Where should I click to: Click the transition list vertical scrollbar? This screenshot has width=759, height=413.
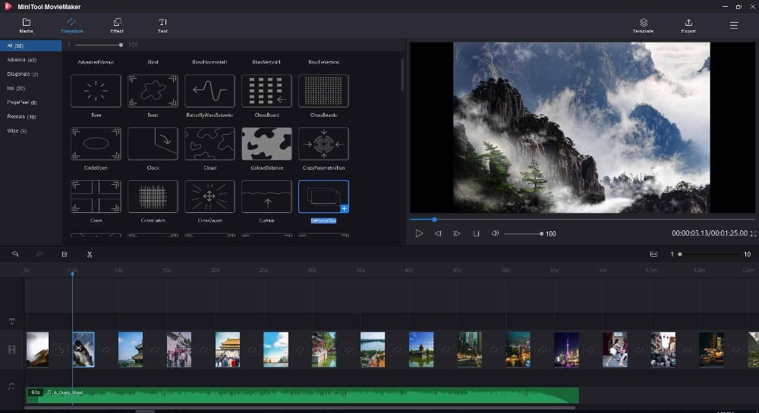click(x=402, y=76)
